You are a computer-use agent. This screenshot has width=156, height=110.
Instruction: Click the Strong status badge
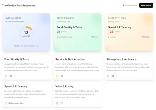click(x=94, y=37)
